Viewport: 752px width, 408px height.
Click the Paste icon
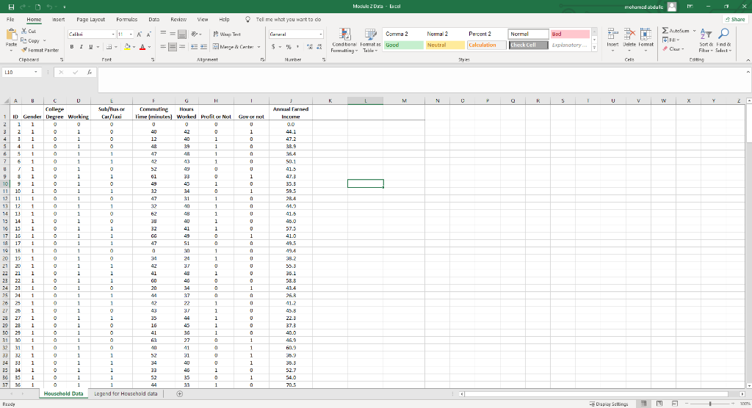[x=12, y=35]
